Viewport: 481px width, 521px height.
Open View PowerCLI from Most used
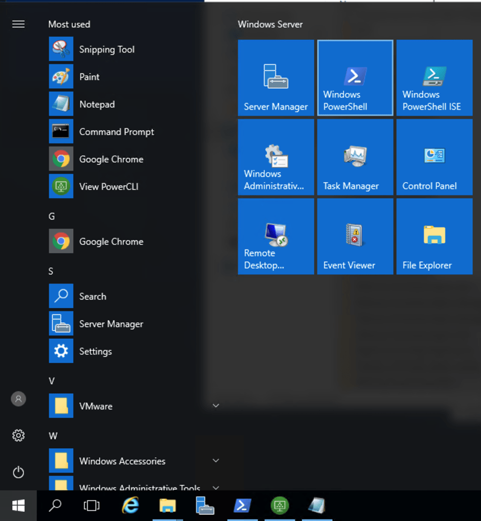point(108,186)
